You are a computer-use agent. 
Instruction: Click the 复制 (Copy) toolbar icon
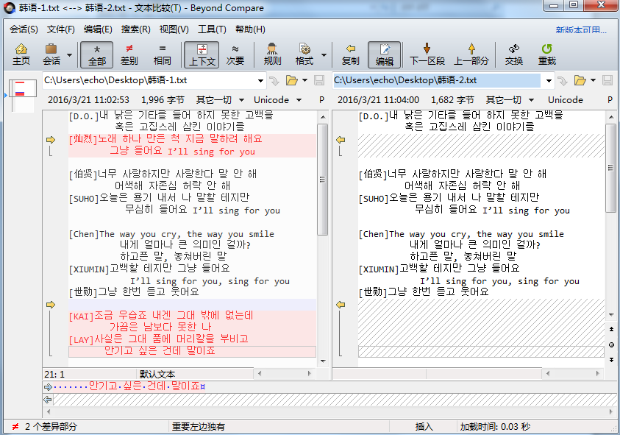click(x=351, y=54)
